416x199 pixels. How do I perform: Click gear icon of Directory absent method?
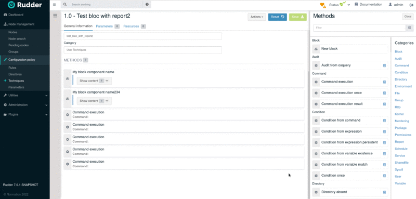[316, 192]
